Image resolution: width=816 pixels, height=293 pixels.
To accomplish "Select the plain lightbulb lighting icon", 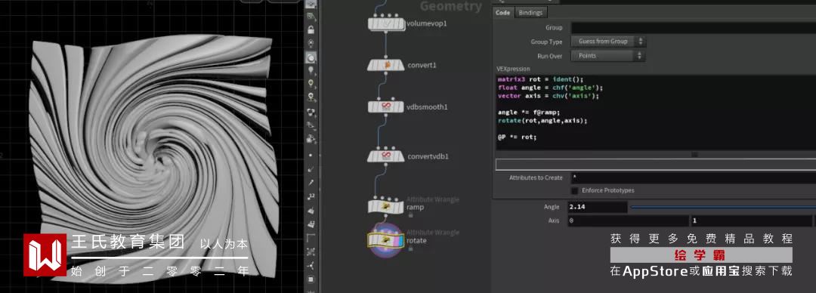I will [311, 70].
